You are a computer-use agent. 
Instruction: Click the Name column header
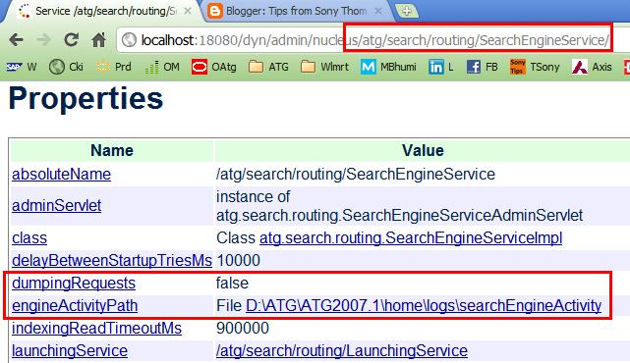[112, 150]
